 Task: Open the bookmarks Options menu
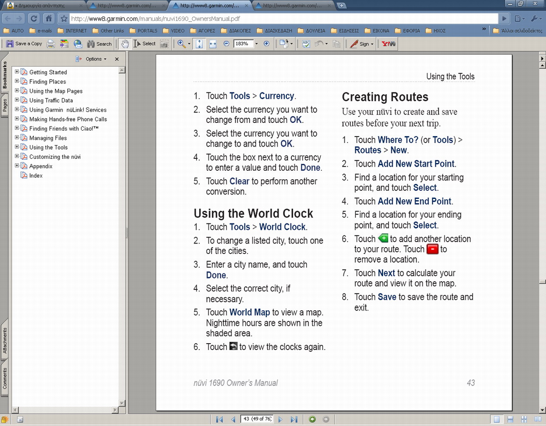point(96,59)
